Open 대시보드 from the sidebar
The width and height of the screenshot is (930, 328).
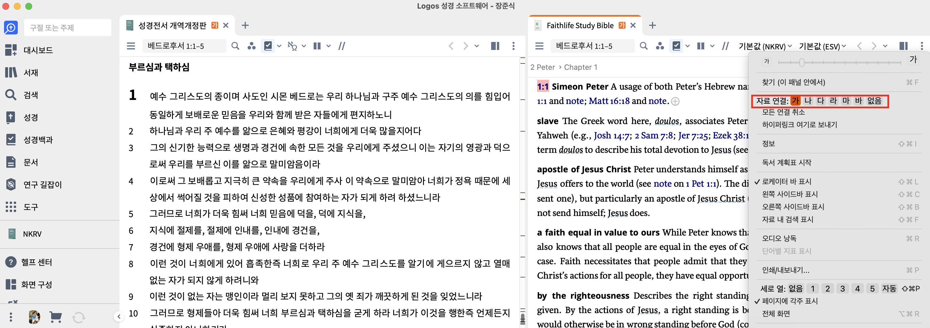coord(29,50)
